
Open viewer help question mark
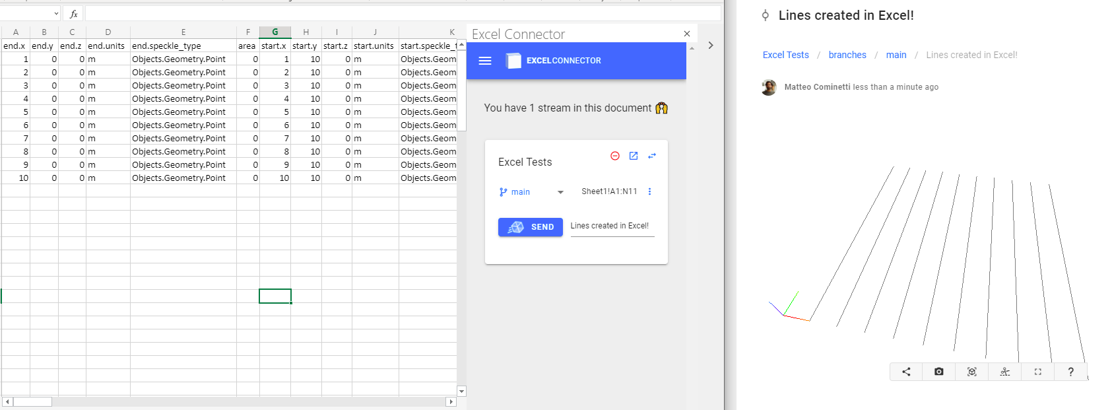[x=1071, y=372]
